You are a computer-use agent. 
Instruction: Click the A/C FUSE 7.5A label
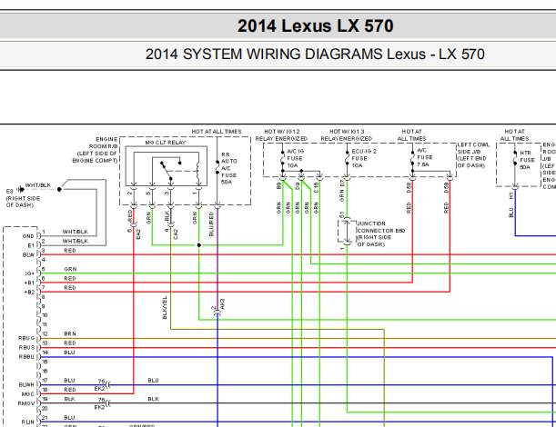tap(424, 157)
